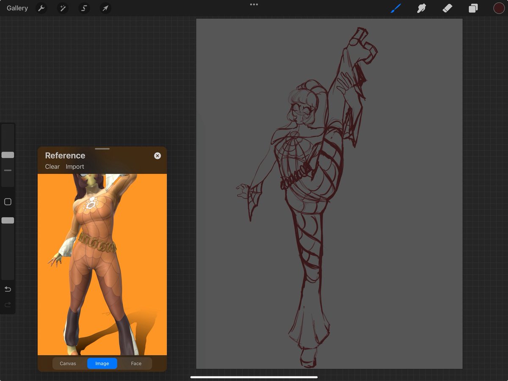This screenshot has height=381, width=508.
Task: Tap the three-dot multitasking menu
Action: coord(254,5)
